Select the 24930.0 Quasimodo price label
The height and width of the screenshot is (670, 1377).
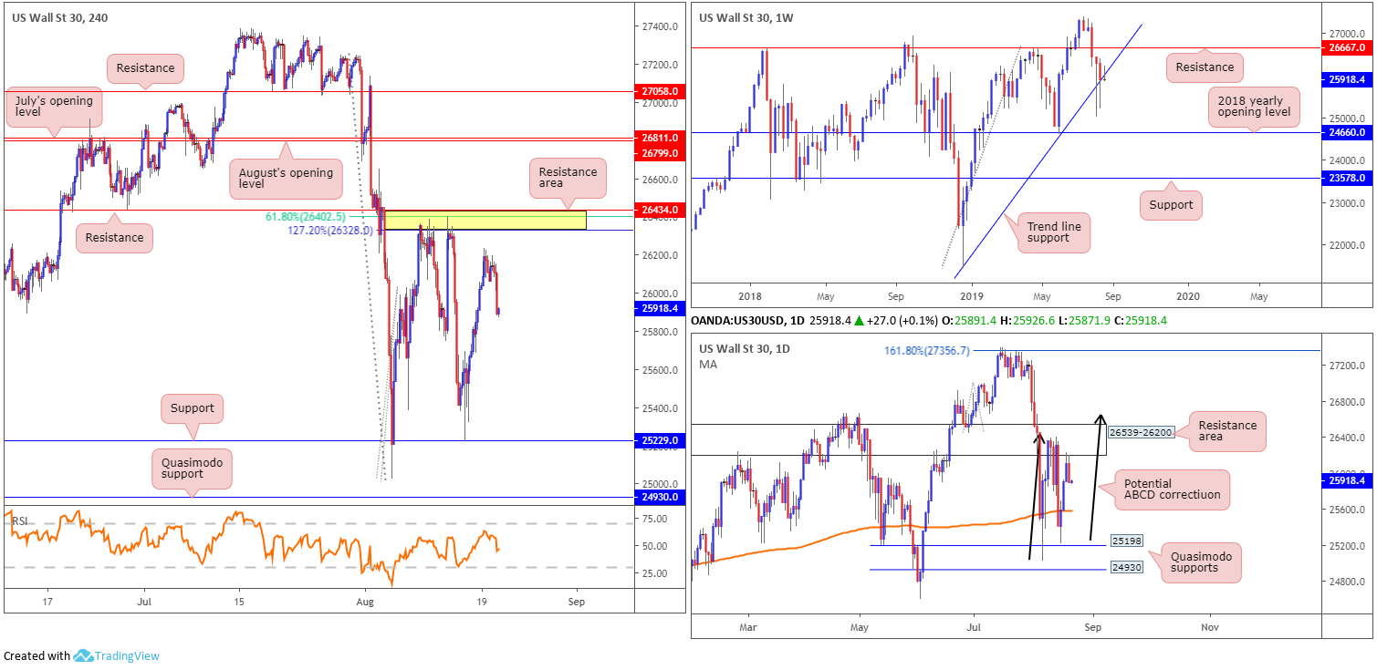(x=659, y=498)
